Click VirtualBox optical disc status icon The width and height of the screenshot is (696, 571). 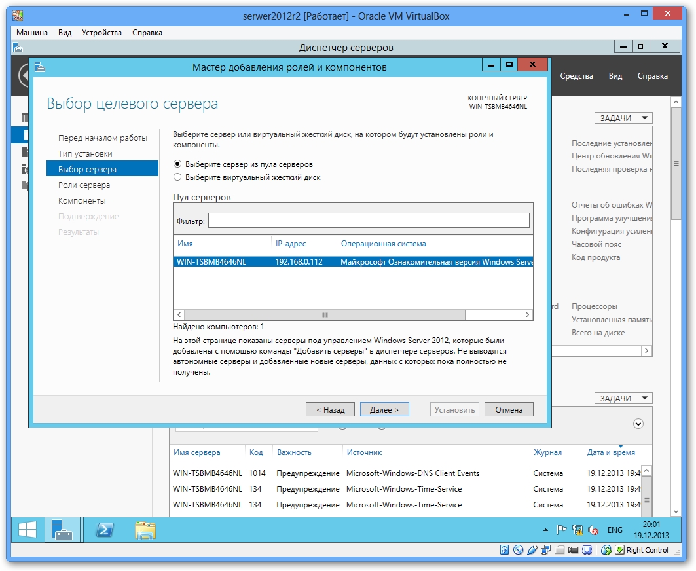(518, 550)
